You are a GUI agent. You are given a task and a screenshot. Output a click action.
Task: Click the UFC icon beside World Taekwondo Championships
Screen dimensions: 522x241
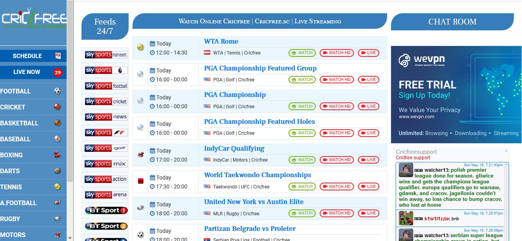click(140, 181)
